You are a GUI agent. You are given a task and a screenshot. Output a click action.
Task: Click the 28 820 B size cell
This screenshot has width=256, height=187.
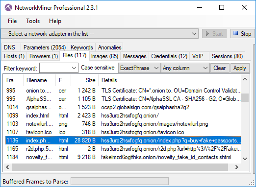[x=85, y=140]
